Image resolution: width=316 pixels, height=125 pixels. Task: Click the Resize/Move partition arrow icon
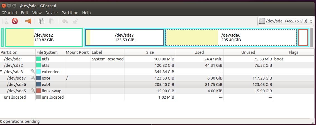[x=28, y=21]
